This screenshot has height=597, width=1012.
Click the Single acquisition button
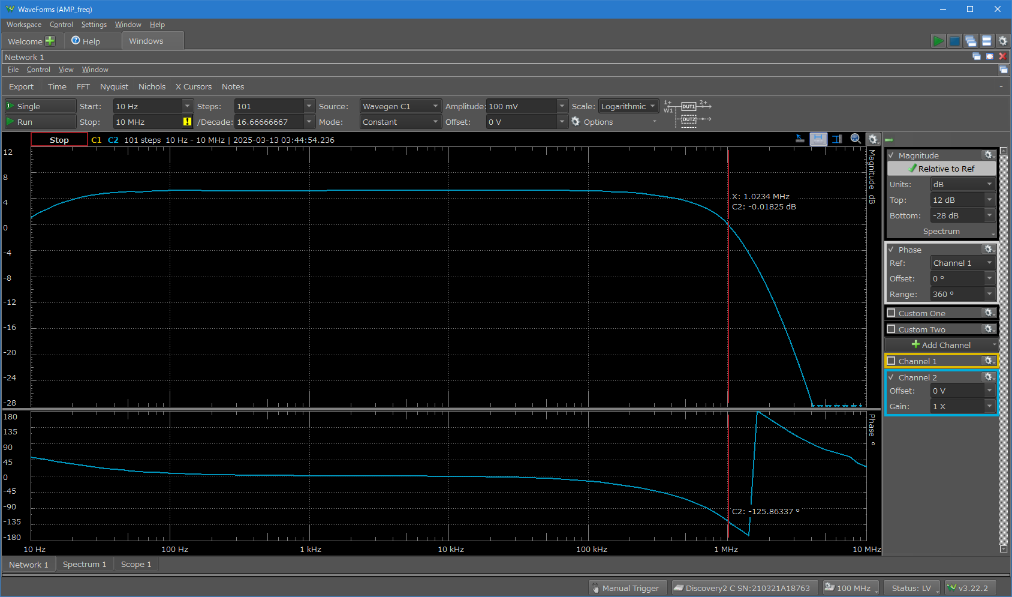(x=40, y=106)
